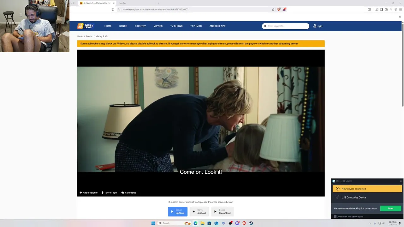Open Brave browser from the taskbar
This screenshot has height=227, width=404.
tap(244, 223)
